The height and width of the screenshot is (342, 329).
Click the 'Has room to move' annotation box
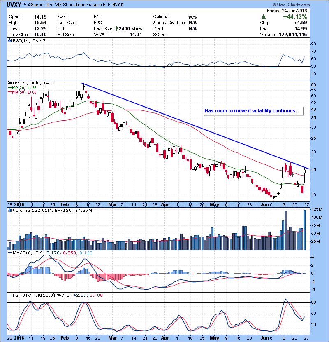253,111
